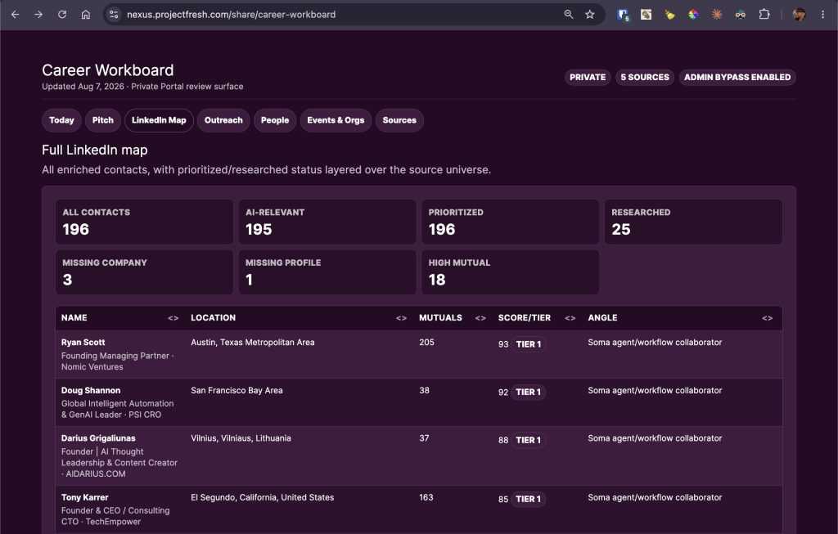
Task: Open the People tab
Action: [x=275, y=120]
